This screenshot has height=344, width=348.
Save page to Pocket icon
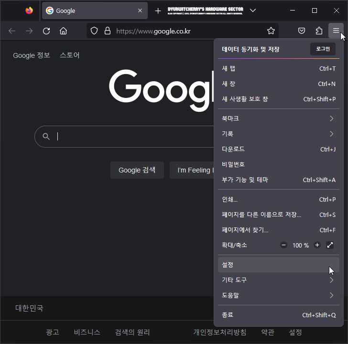click(x=301, y=31)
